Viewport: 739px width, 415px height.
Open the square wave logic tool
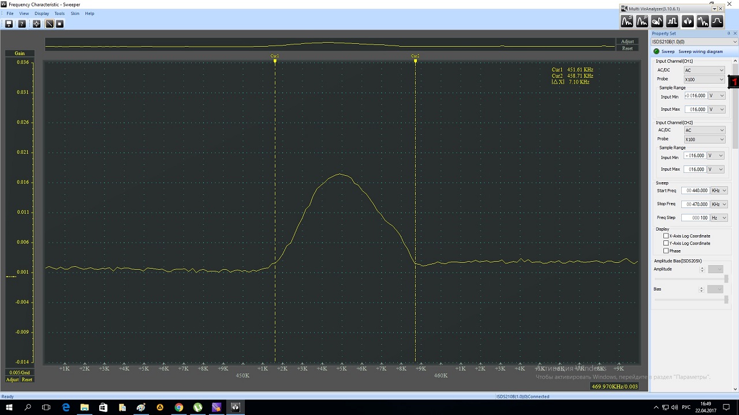pos(672,21)
